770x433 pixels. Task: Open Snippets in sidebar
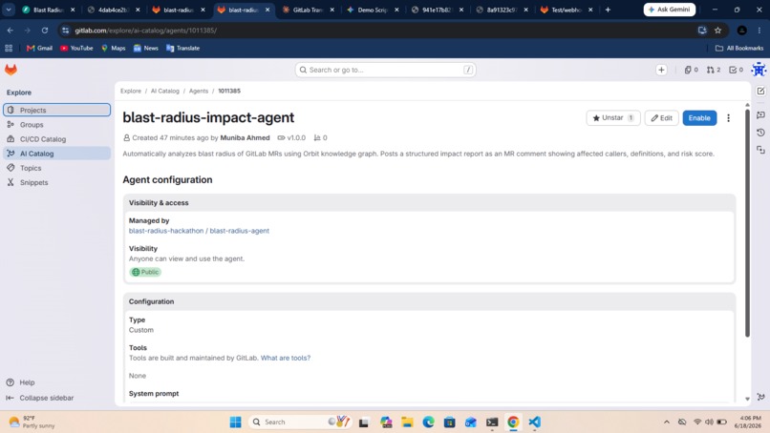57,182
